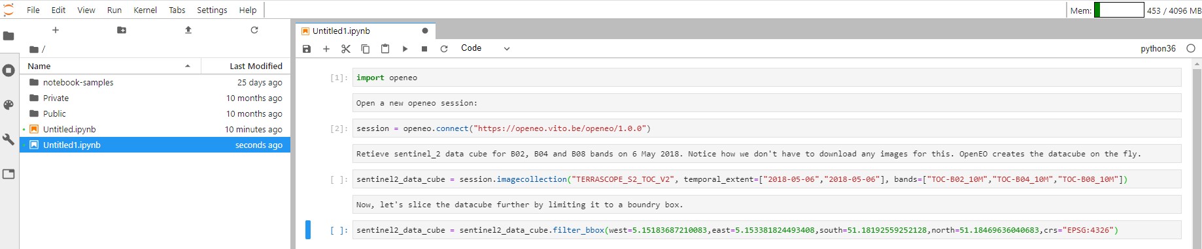Screen dimensions: 1202x249
Task: Click into the import openeo cell
Action: [766, 78]
